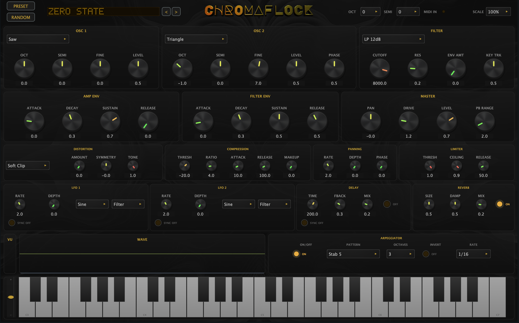Open the LFO 1 Sine shape dropdown
This screenshot has width=519, height=323.
point(92,204)
